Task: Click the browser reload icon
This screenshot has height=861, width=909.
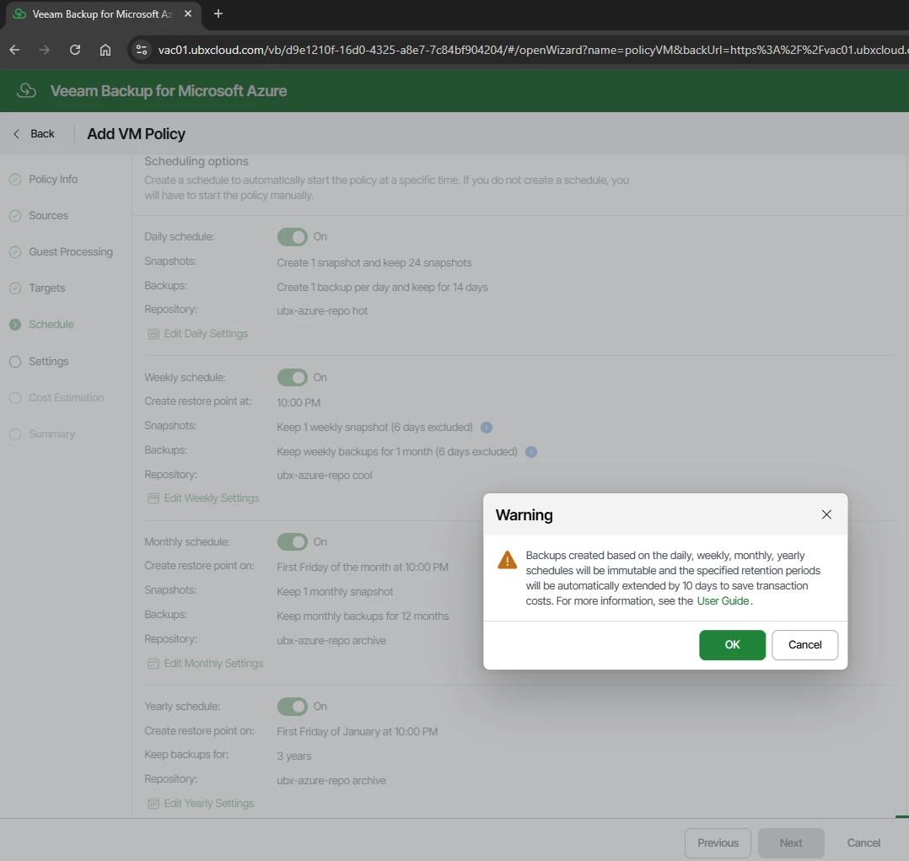Action: pyautogui.click(x=75, y=50)
